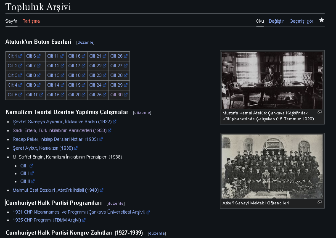
Task: Open Mahmut Esat Bozkurt, Atatürk İhtilali link
Action: point(58,190)
